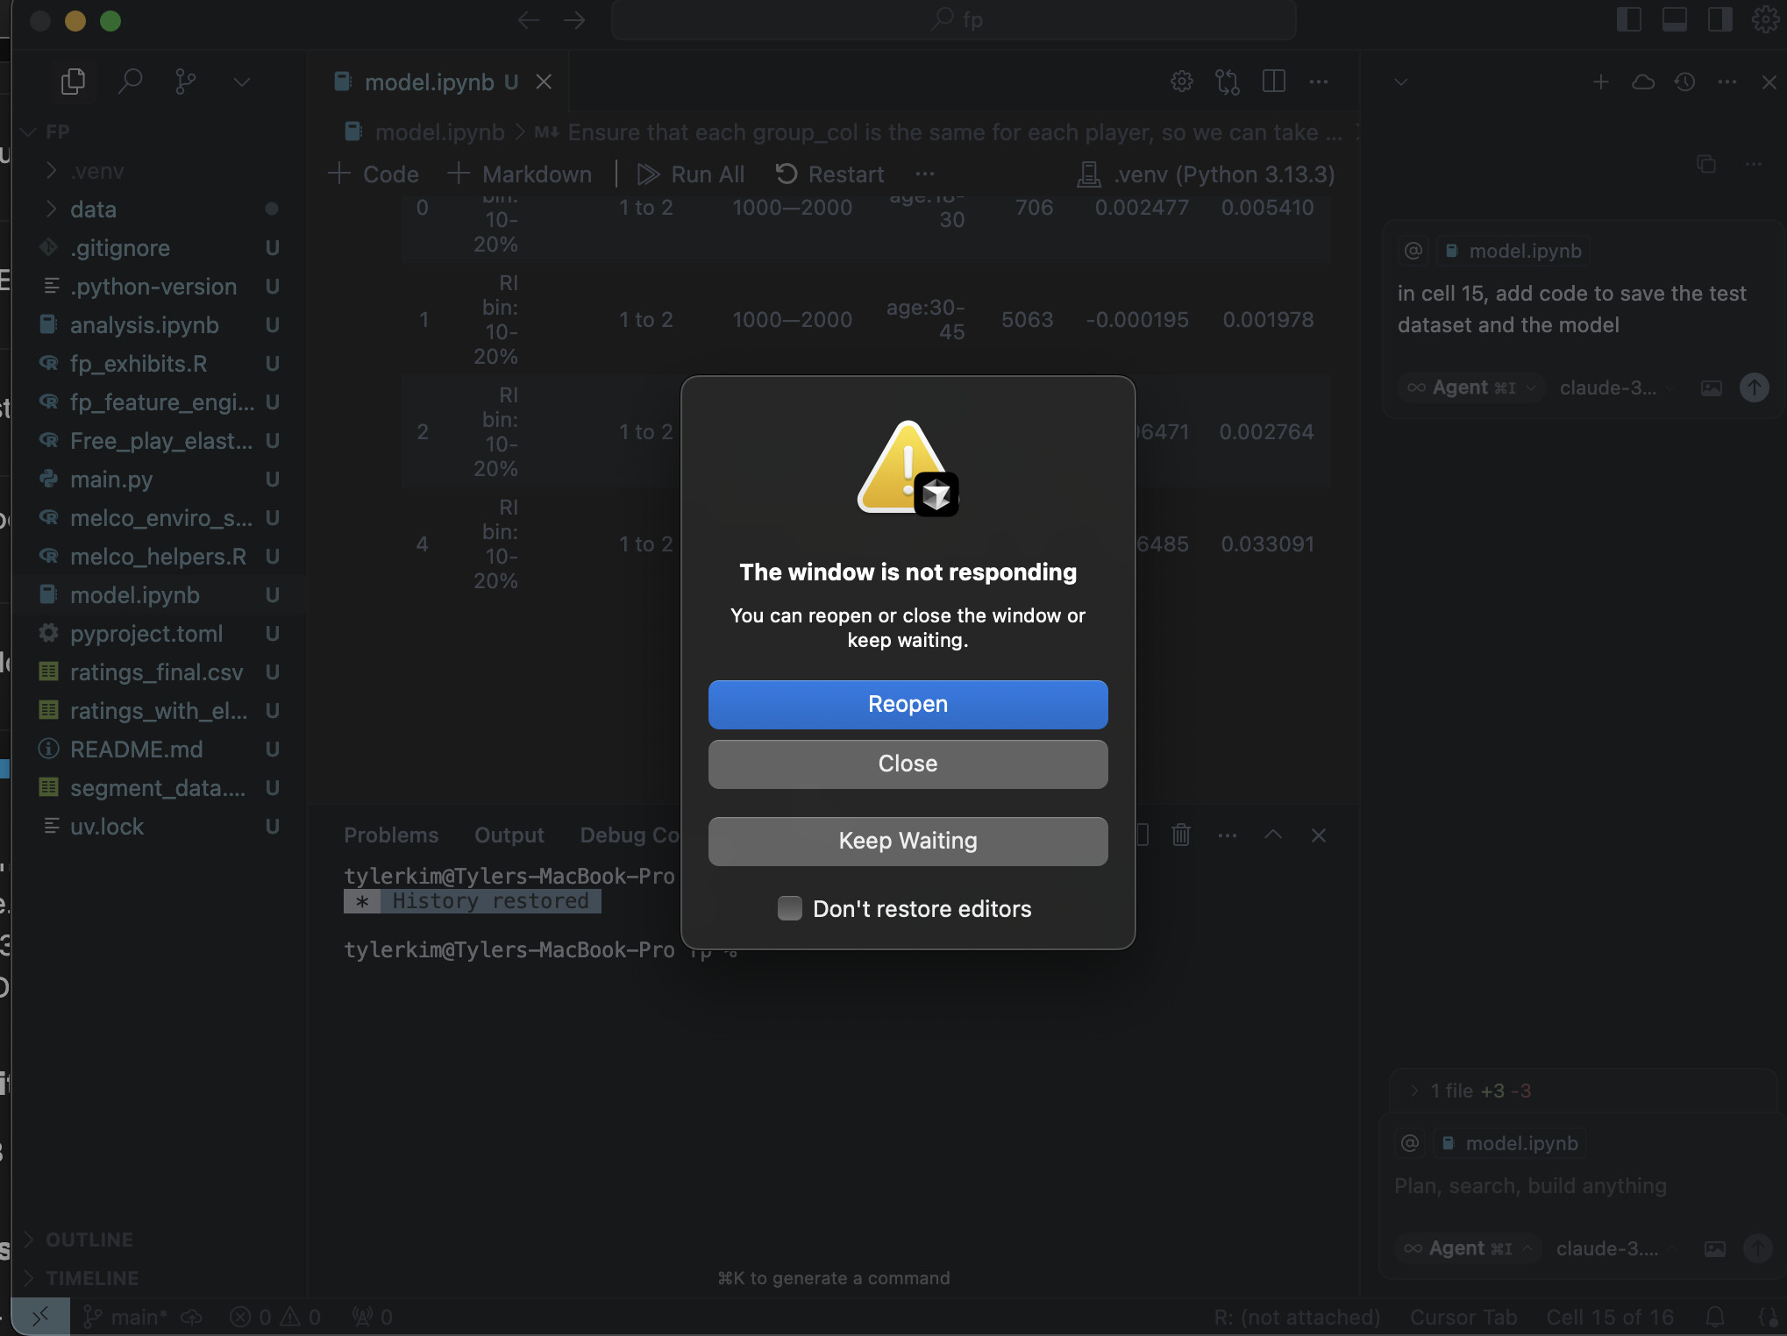Attach image in lower chat input
This screenshot has height=1336, width=1787.
[x=1715, y=1248]
